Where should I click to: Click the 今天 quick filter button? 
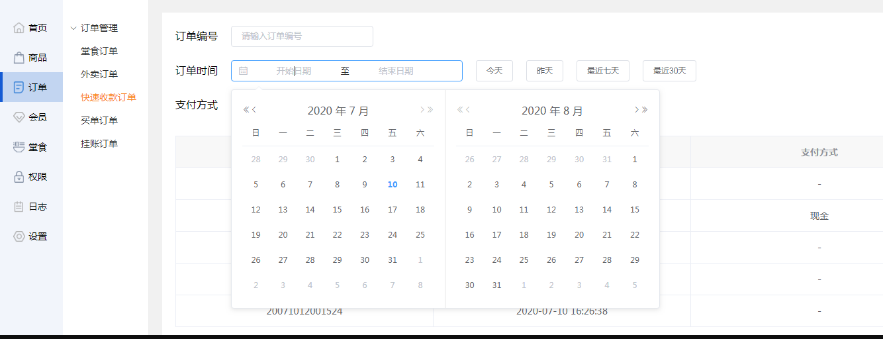494,71
